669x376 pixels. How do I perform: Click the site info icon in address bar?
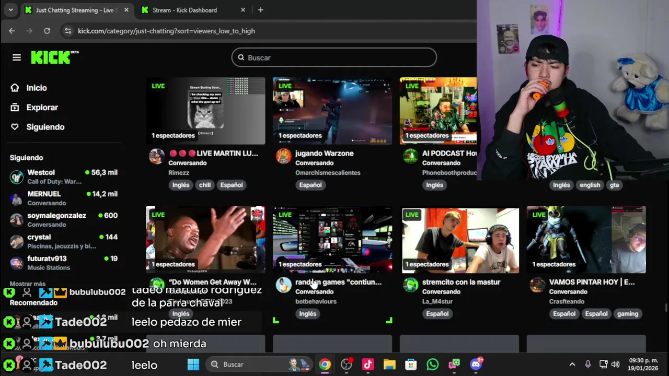coord(67,31)
